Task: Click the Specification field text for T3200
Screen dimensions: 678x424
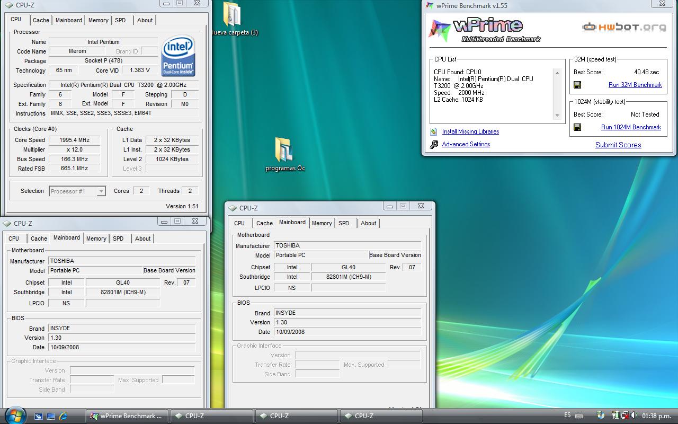Action: pyautogui.click(x=124, y=85)
